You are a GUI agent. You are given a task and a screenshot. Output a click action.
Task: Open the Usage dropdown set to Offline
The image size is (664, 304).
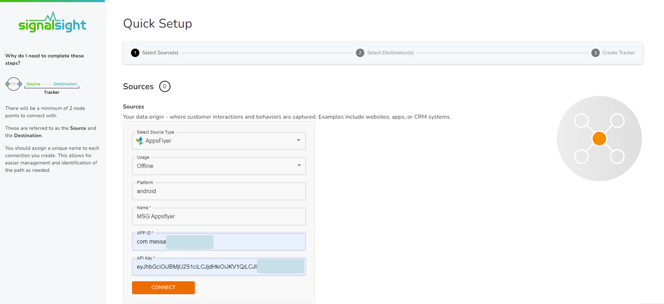(x=219, y=166)
